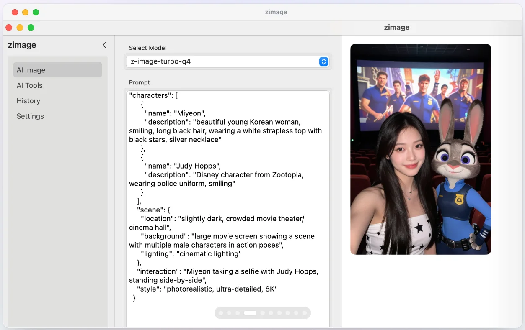Click the red close button in top title bar
The height and width of the screenshot is (330, 525).
pos(15,12)
